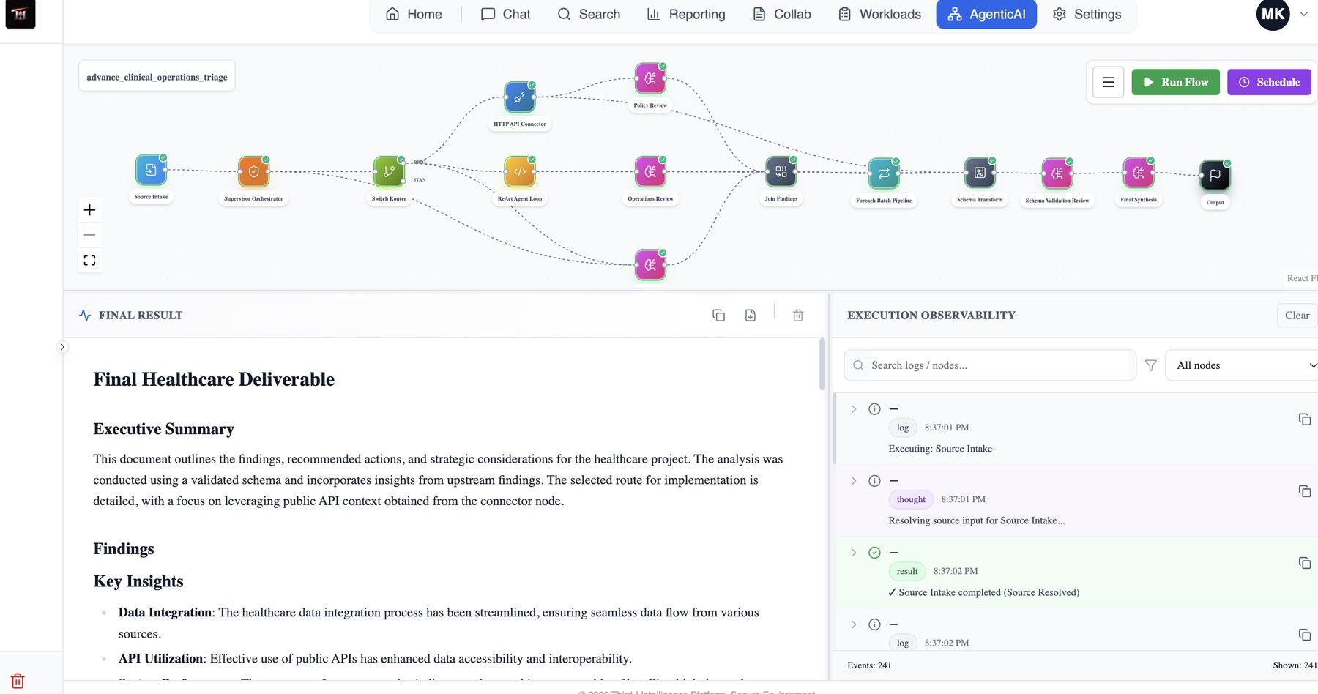Click the red trash icon in left sidebar

[18, 681]
